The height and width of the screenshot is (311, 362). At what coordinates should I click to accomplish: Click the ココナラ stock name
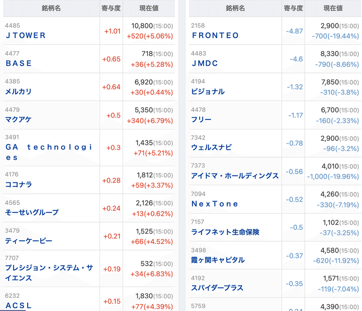click(x=19, y=185)
